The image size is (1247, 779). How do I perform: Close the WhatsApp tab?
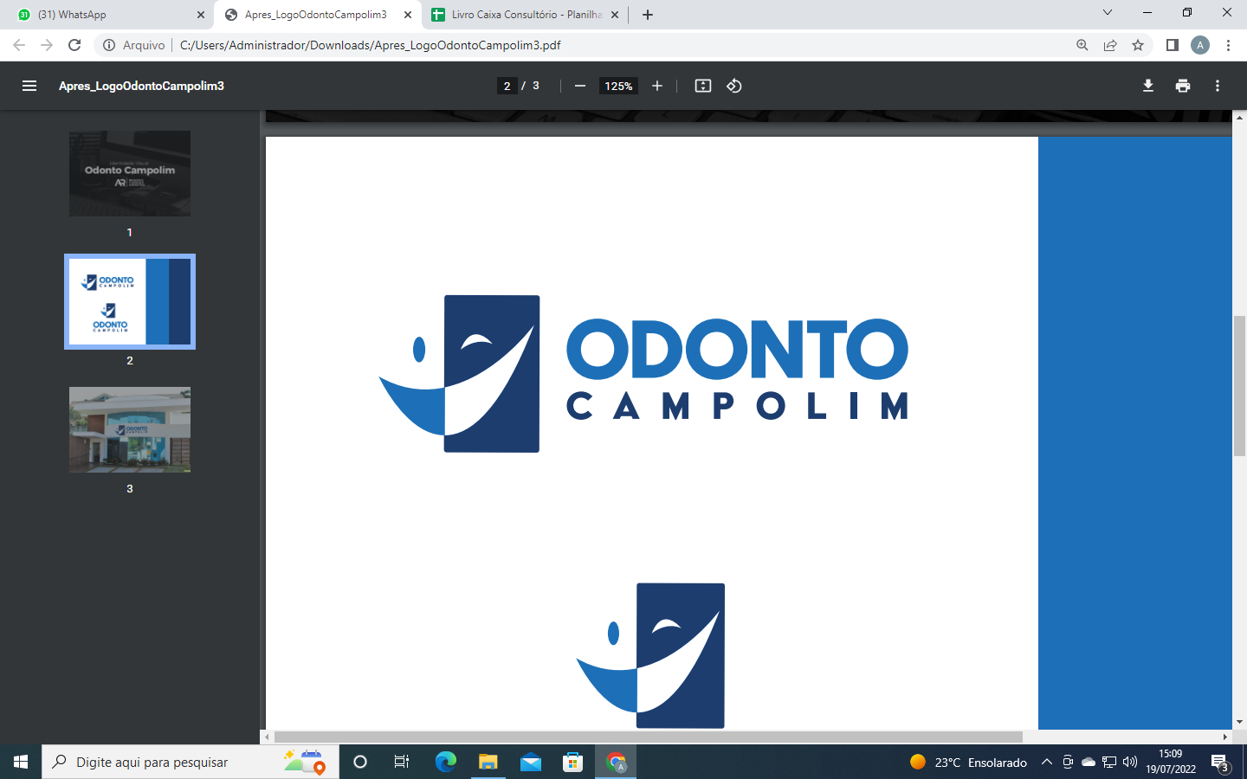click(201, 15)
